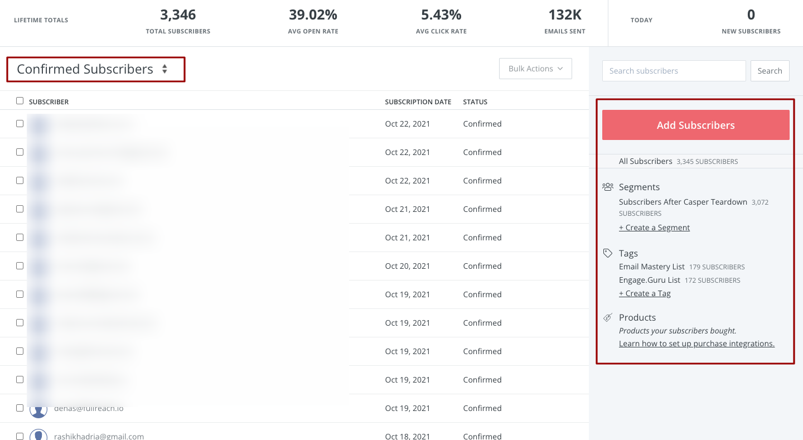Click the avatar beside rashikhadria@gmail.com

[38, 435]
